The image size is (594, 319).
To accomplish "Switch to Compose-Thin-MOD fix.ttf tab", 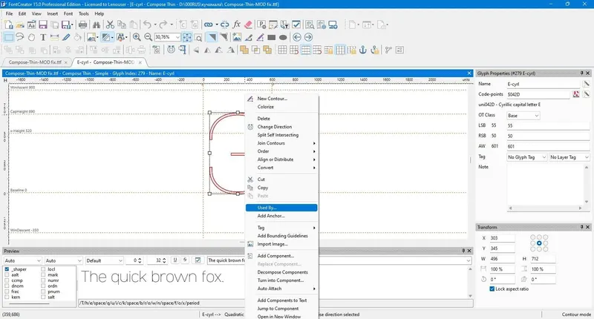I will (34, 62).
